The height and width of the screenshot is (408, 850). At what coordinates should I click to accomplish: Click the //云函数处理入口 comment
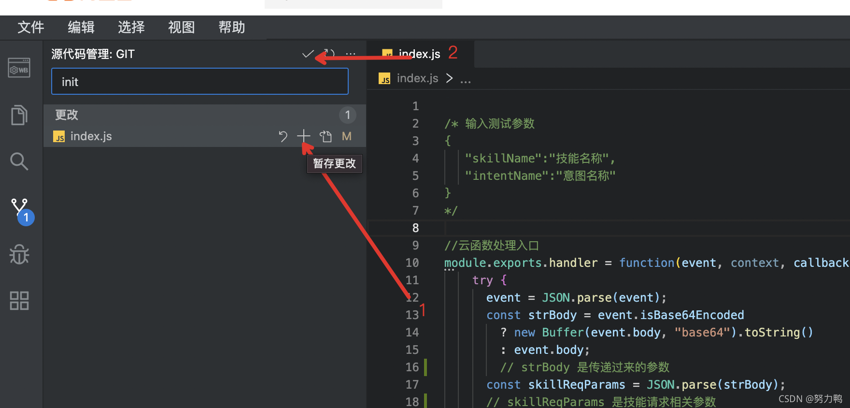492,246
